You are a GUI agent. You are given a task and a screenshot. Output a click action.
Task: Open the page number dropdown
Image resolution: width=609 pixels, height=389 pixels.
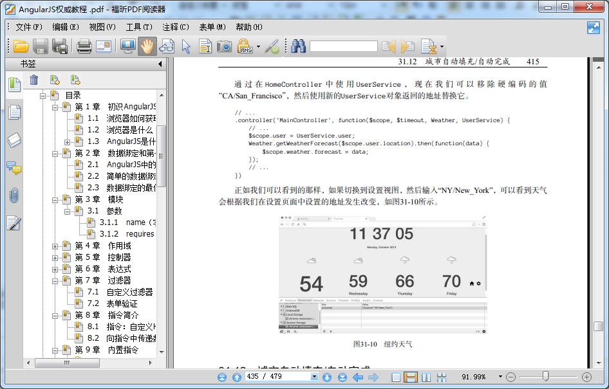(314, 377)
